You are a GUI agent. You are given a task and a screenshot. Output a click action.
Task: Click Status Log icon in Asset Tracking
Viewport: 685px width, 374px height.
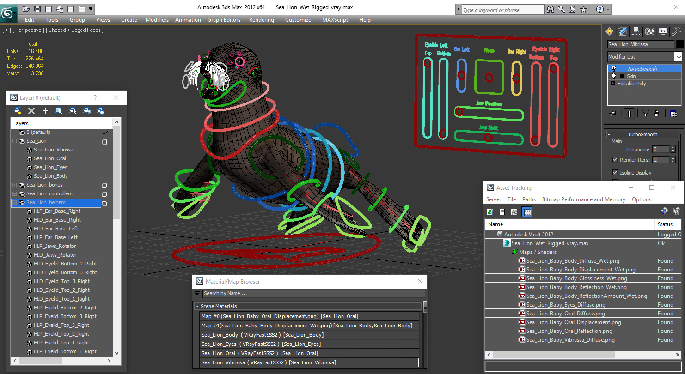502,212
